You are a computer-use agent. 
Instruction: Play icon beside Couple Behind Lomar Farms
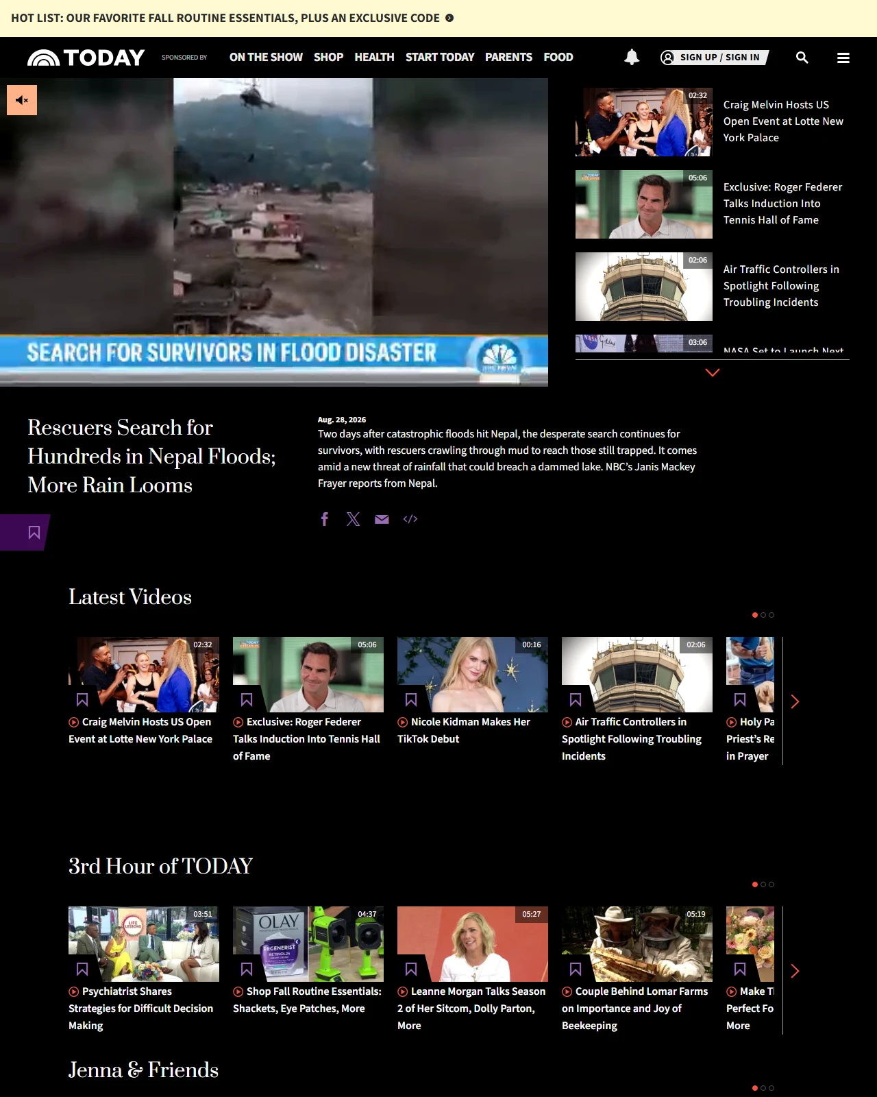pyautogui.click(x=567, y=991)
